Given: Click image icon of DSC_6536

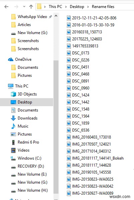Looking at the screenshot, I should click(69, 130).
